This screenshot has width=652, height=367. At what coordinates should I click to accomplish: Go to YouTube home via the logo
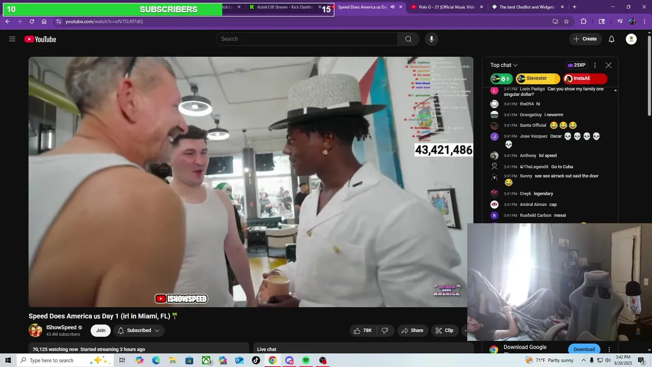pos(40,39)
